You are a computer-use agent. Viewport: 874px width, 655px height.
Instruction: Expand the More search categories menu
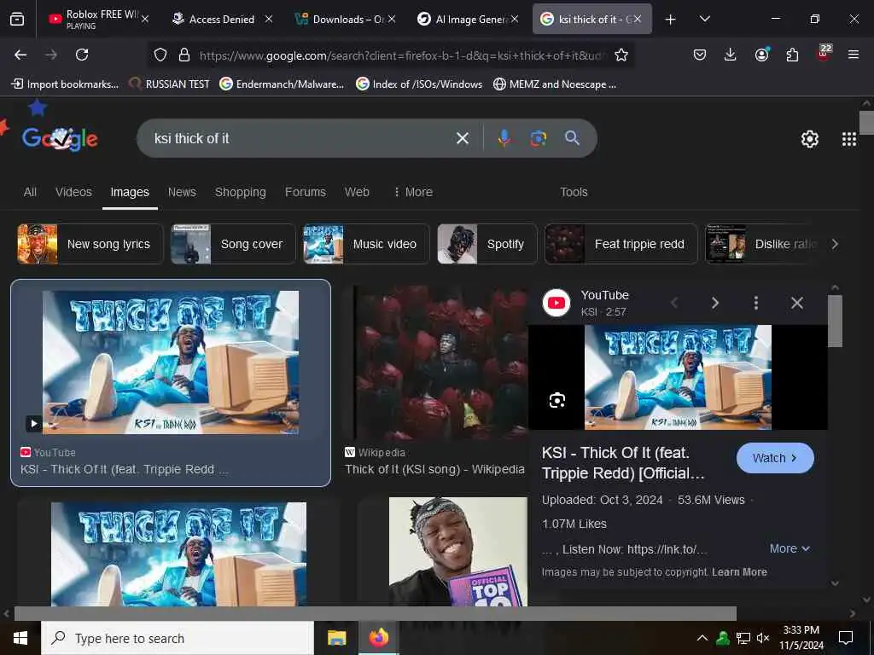(x=413, y=192)
